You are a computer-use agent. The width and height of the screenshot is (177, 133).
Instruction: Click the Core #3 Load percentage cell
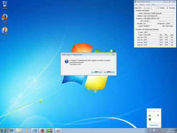click(172, 45)
